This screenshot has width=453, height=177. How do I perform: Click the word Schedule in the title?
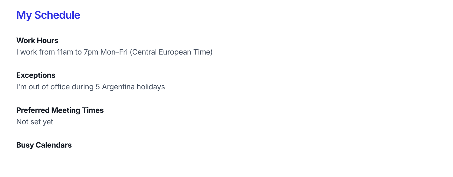pyautogui.click(x=57, y=15)
